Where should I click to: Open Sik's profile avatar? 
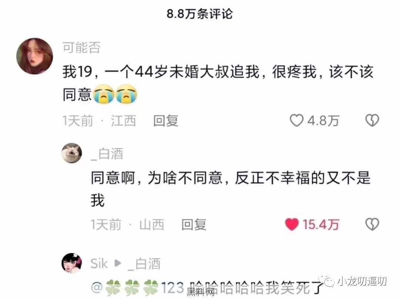click(x=72, y=263)
